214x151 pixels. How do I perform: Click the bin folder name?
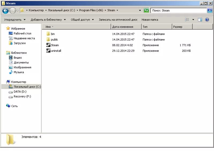(x=53, y=34)
